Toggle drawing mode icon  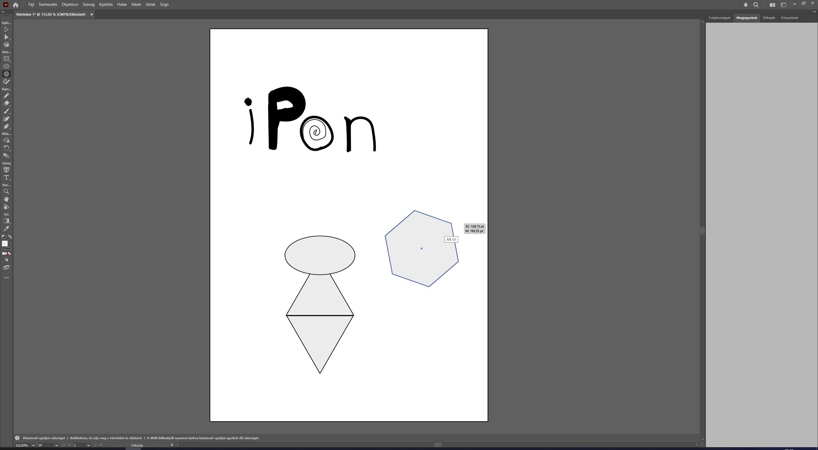tap(6, 260)
